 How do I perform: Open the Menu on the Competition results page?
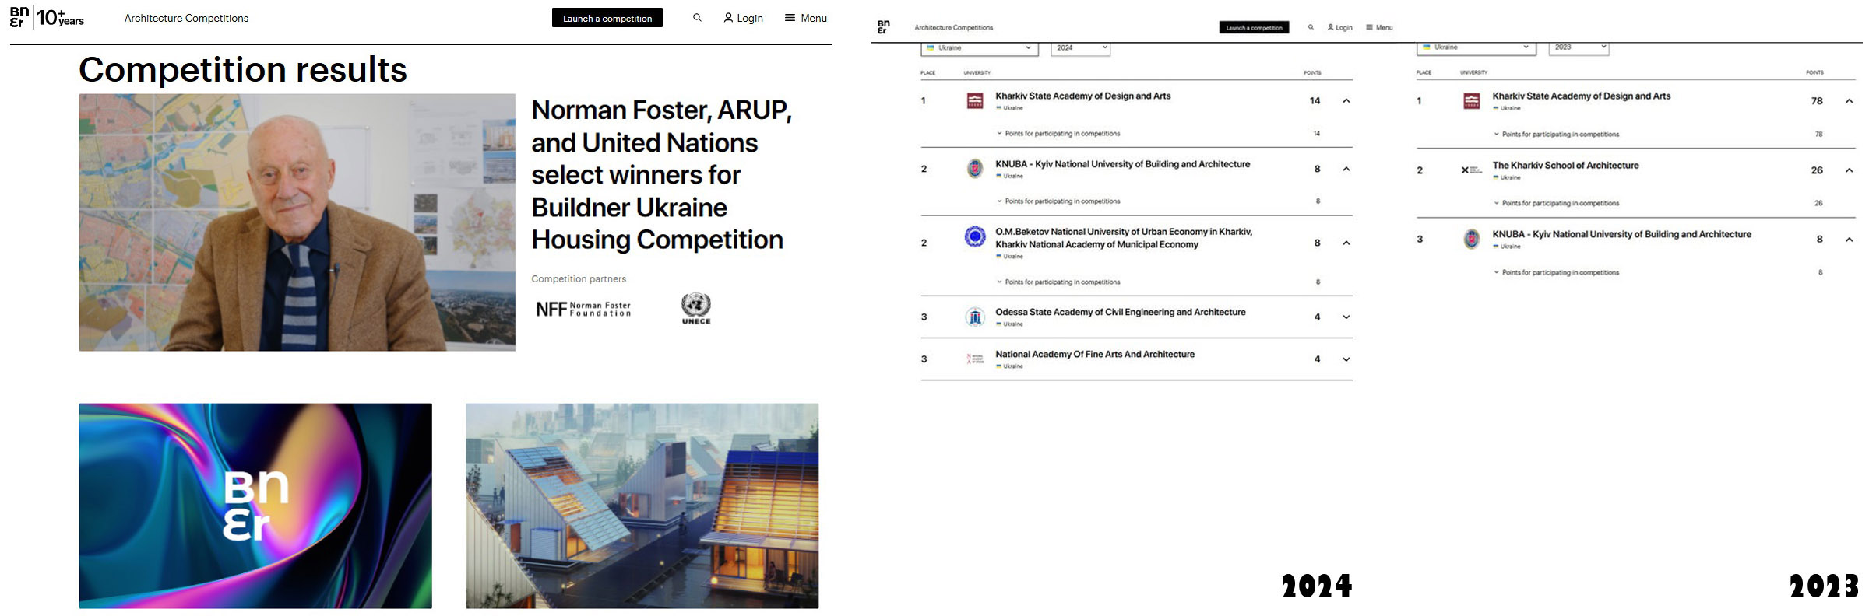(805, 18)
